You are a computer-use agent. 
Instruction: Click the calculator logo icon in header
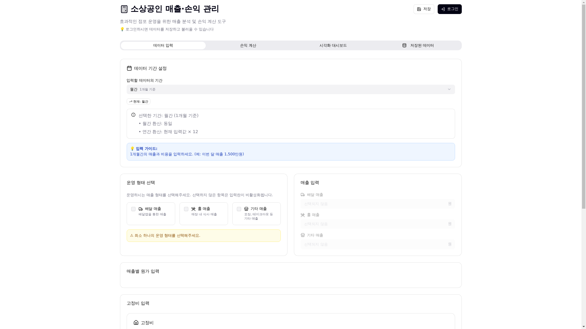(x=124, y=9)
